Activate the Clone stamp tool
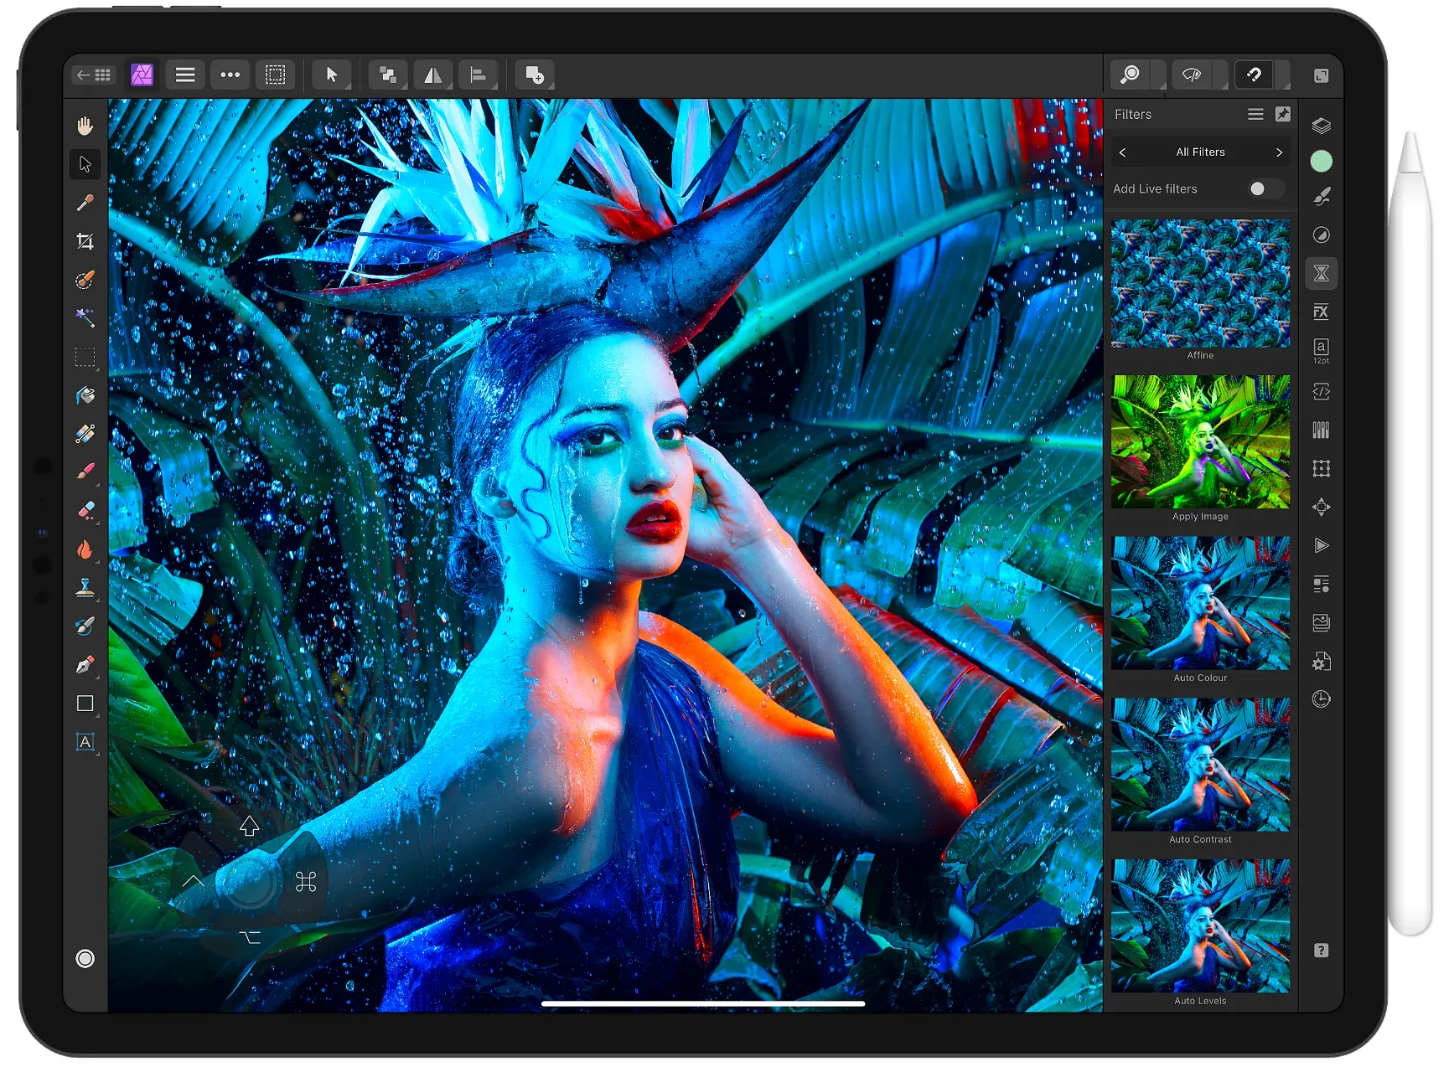This screenshot has width=1454, height=1067. click(x=85, y=588)
